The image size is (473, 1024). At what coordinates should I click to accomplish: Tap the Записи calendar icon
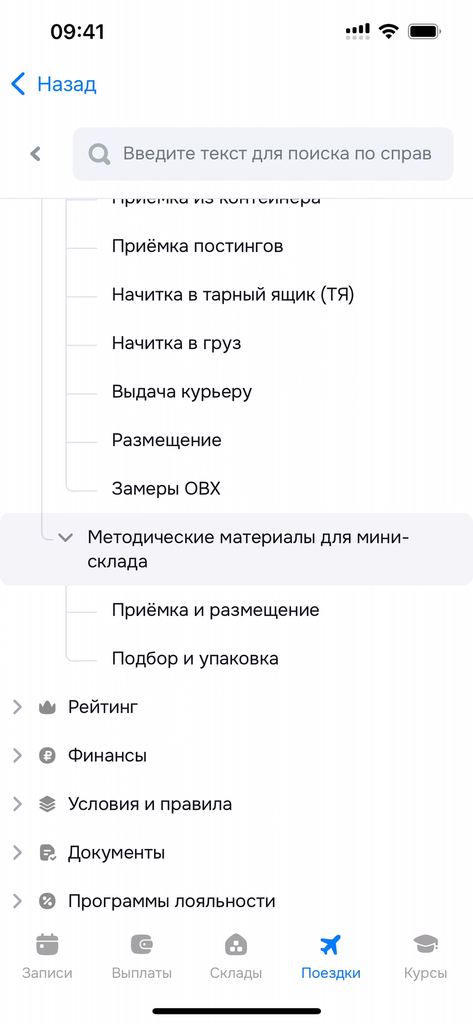click(x=47, y=944)
